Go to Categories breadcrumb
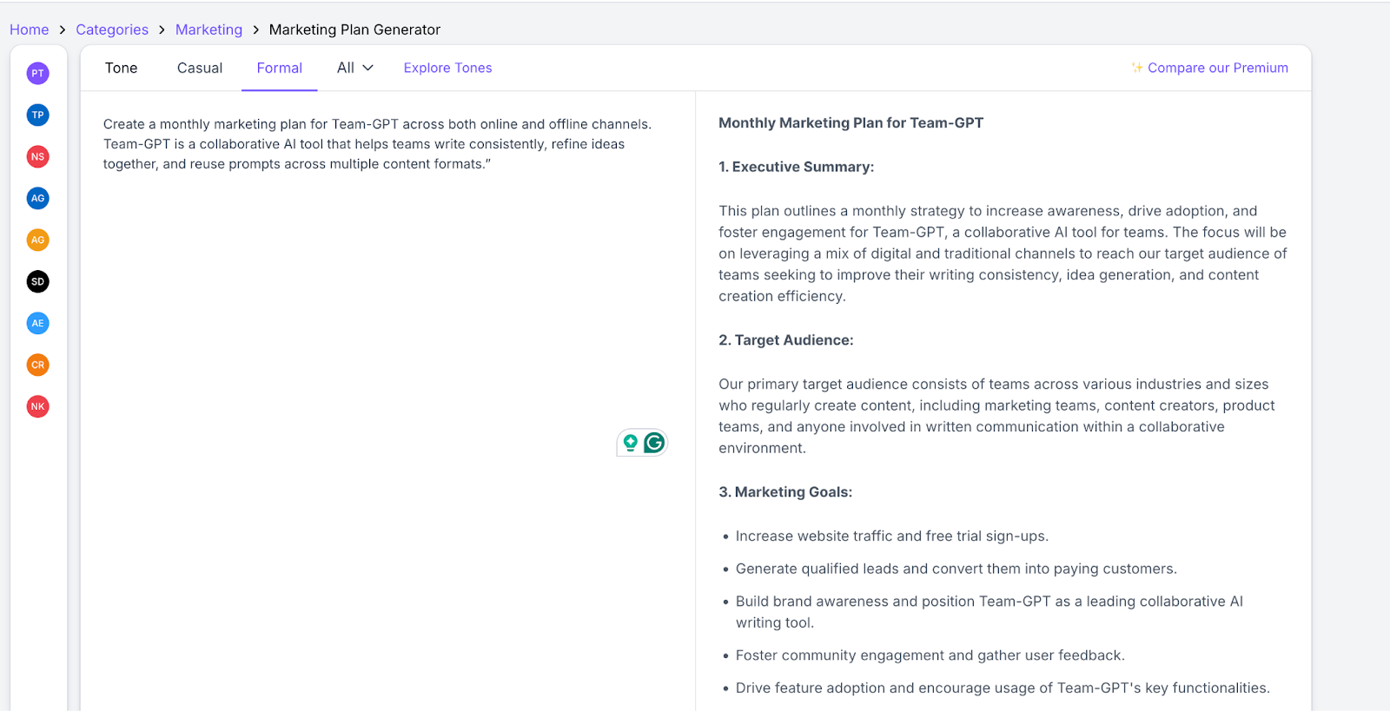 tap(112, 30)
